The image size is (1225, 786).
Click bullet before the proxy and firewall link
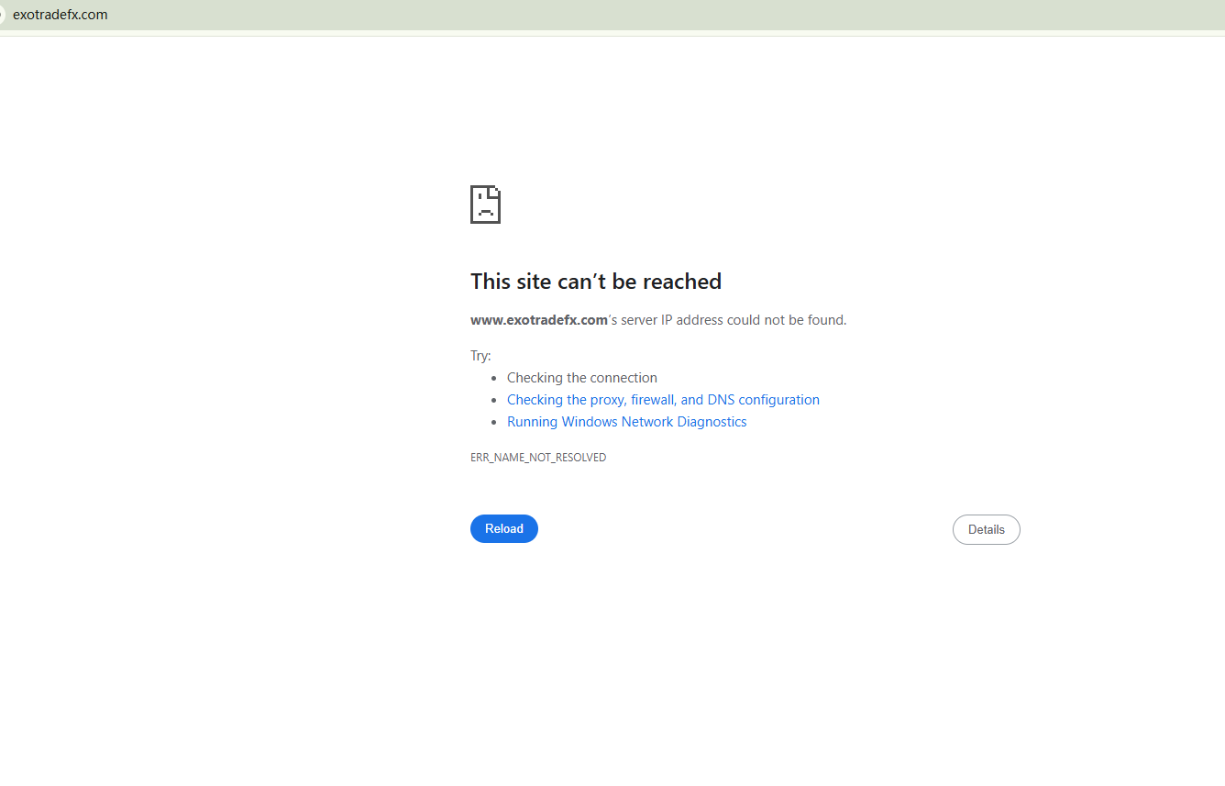(494, 401)
